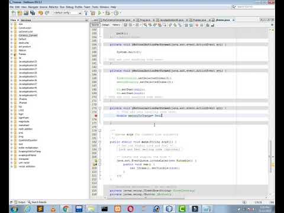
Task: Click the lightbulb hint near invokeLater line
Action: (x=96, y=160)
